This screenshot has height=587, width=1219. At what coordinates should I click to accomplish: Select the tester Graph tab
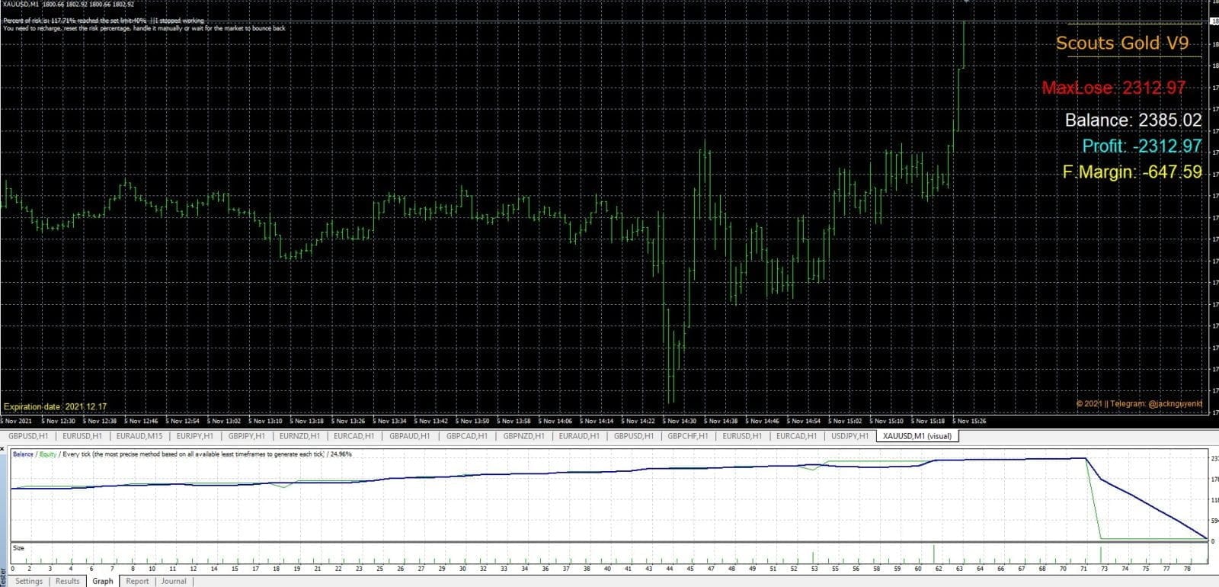pos(103,581)
